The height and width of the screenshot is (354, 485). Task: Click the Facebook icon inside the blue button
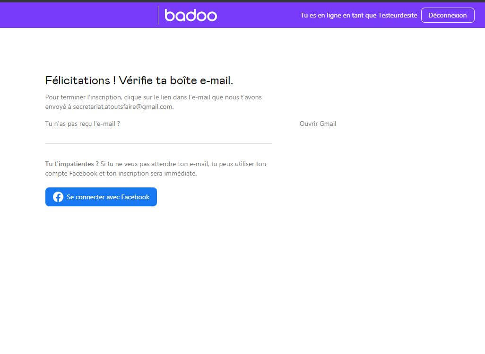(x=58, y=197)
